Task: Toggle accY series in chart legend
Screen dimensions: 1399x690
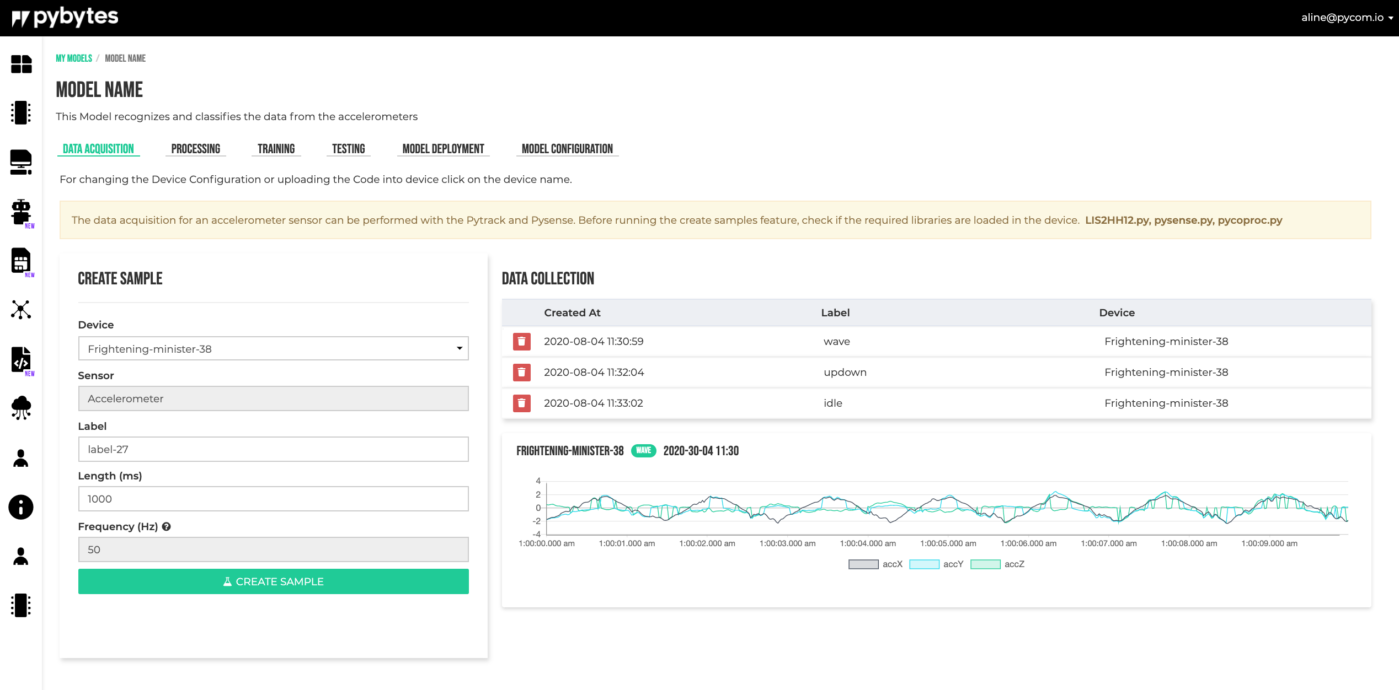Action: point(936,564)
